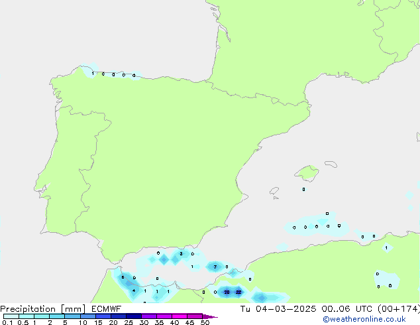This screenshot has width=420, height=325.
Task: Click the '50' legend scale label
Action: (205, 322)
